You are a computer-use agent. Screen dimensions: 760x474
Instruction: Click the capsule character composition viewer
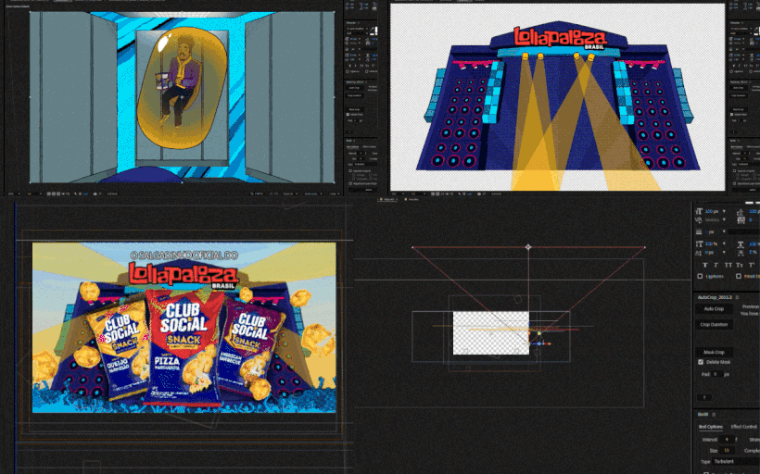[x=182, y=97]
